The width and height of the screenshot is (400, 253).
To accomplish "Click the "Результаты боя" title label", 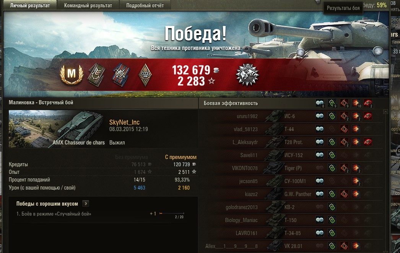I will (343, 8).
